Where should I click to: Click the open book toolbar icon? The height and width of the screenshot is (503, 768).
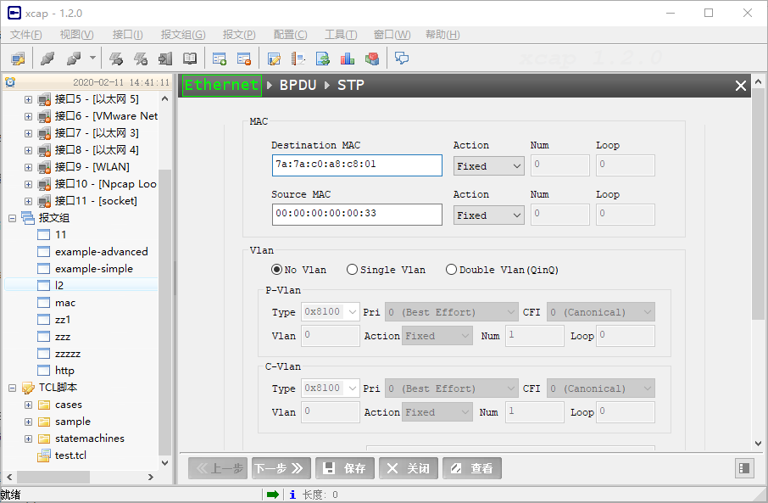point(190,59)
